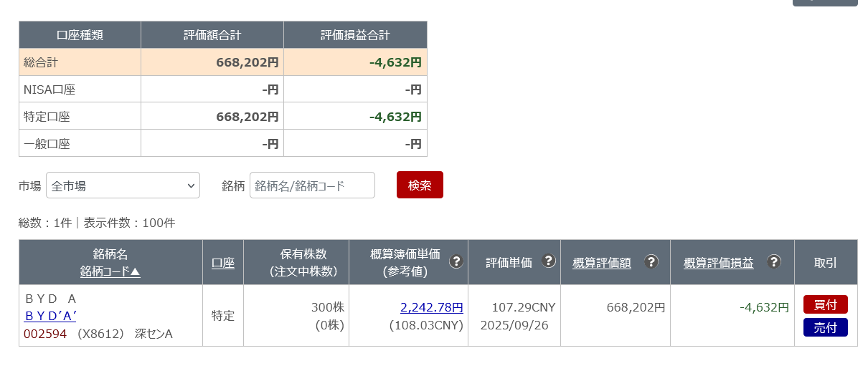This screenshot has height=386, width=868.
Task: Open help icon next to 評価単価
Action: click(x=549, y=261)
